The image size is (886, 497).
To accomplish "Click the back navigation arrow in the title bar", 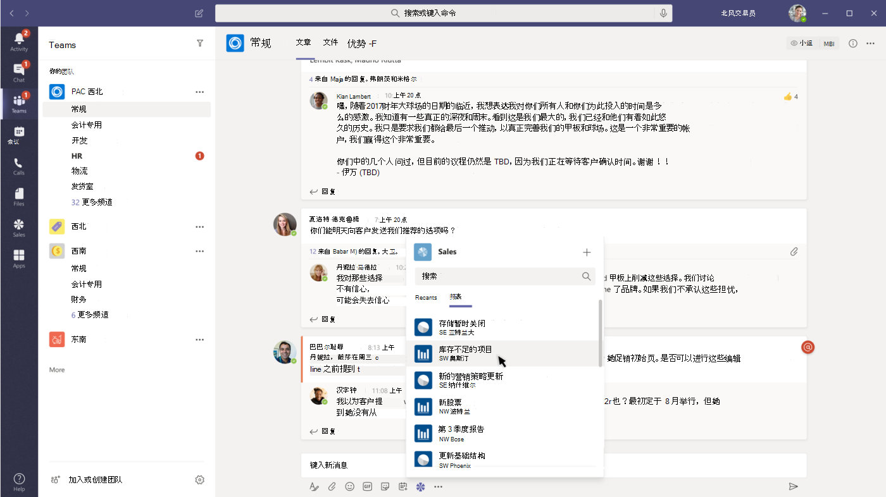I will [11, 13].
